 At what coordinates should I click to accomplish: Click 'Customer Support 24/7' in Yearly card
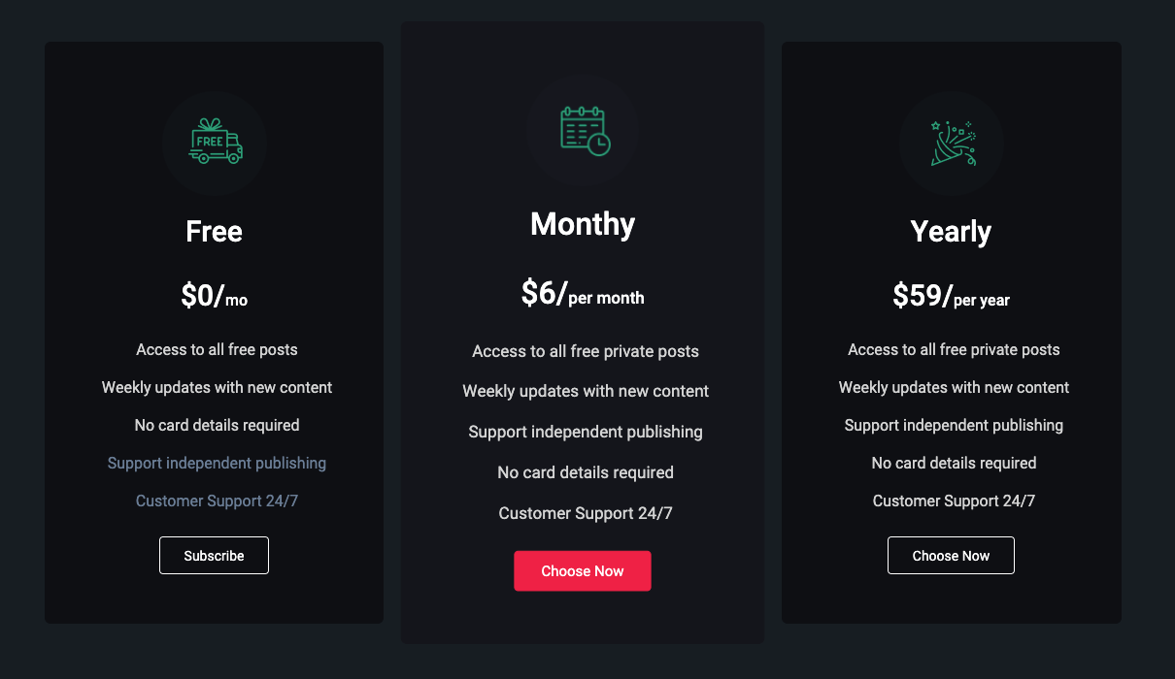pyautogui.click(x=954, y=501)
